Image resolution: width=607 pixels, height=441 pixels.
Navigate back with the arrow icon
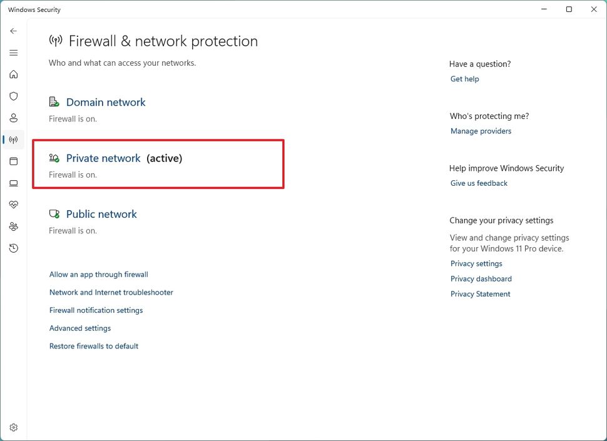pyautogui.click(x=13, y=31)
